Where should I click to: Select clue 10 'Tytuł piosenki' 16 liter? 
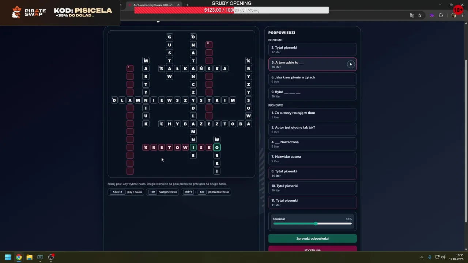pos(312,188)
